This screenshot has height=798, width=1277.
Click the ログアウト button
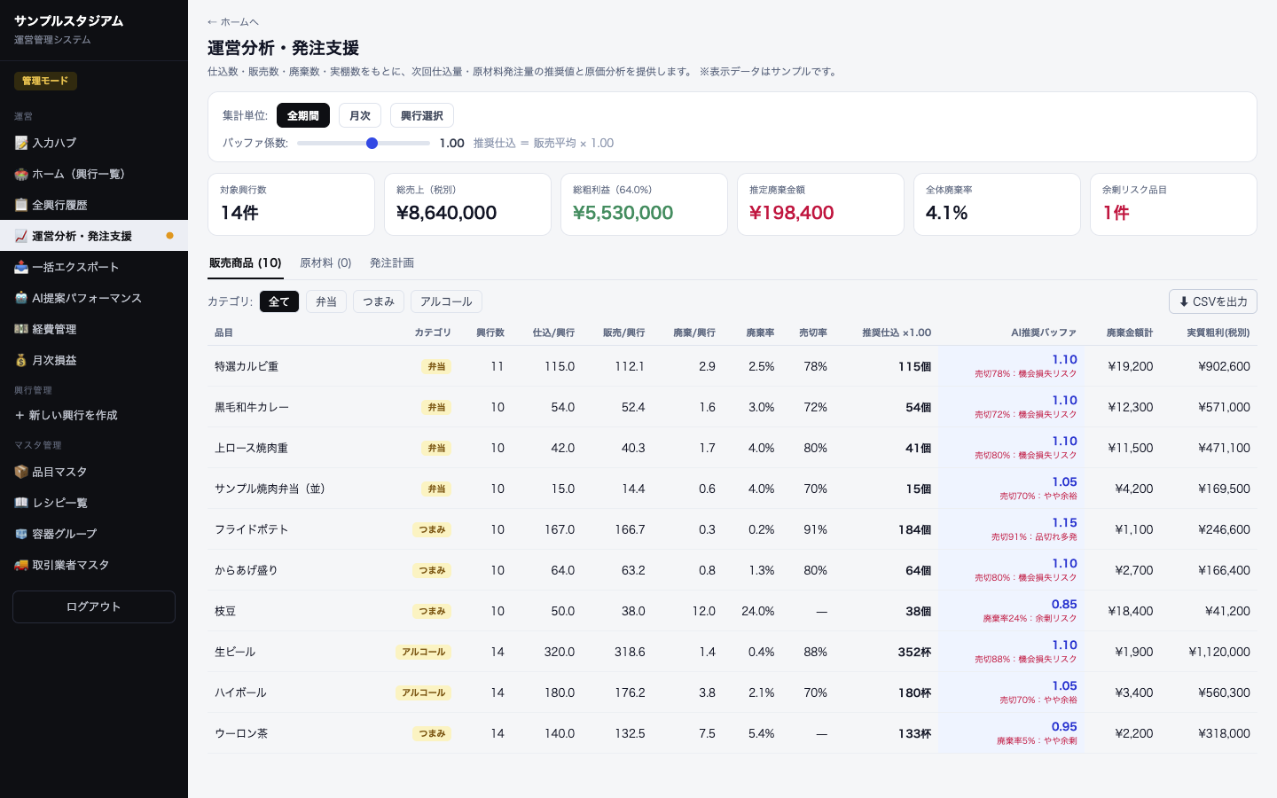point(94,606)
